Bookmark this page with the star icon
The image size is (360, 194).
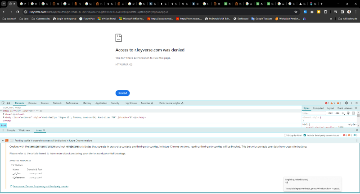296,12
